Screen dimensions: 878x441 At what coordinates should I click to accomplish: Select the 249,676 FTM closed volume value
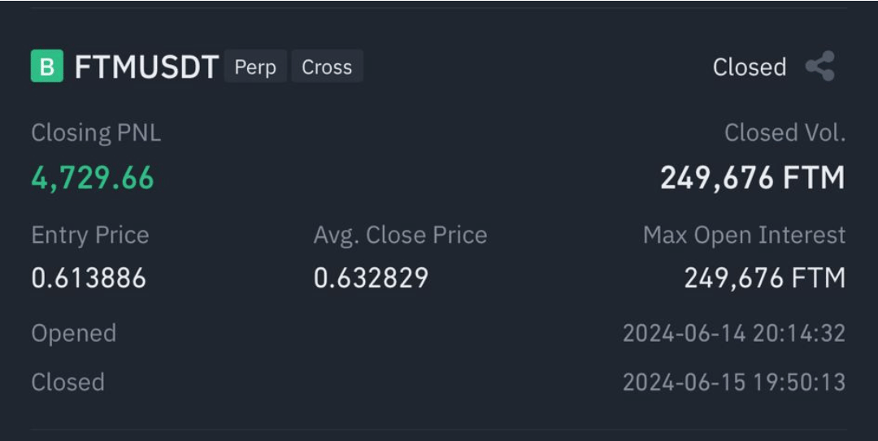point(753,178)
